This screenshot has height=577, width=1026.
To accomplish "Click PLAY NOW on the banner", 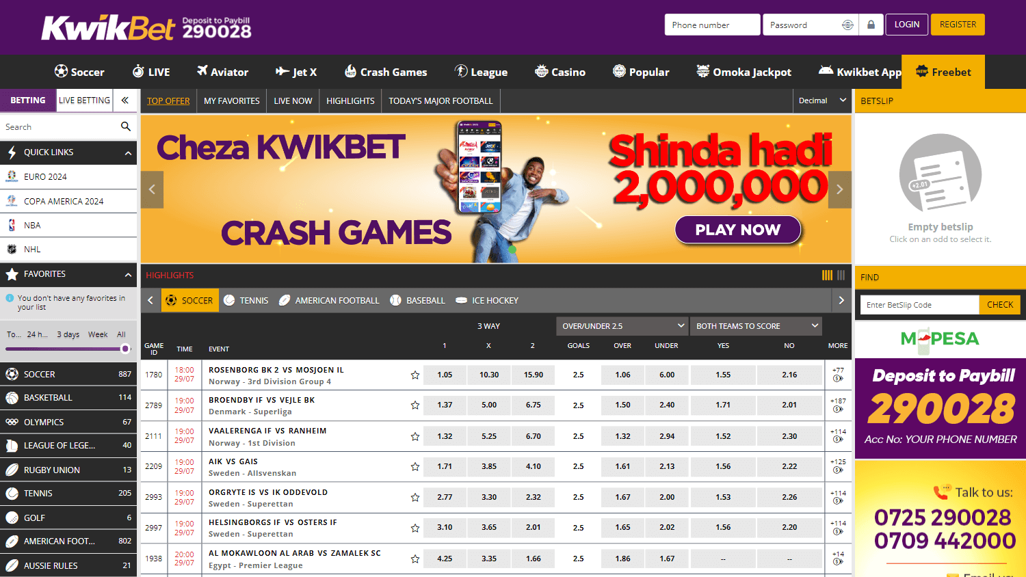I will [738, 230].
